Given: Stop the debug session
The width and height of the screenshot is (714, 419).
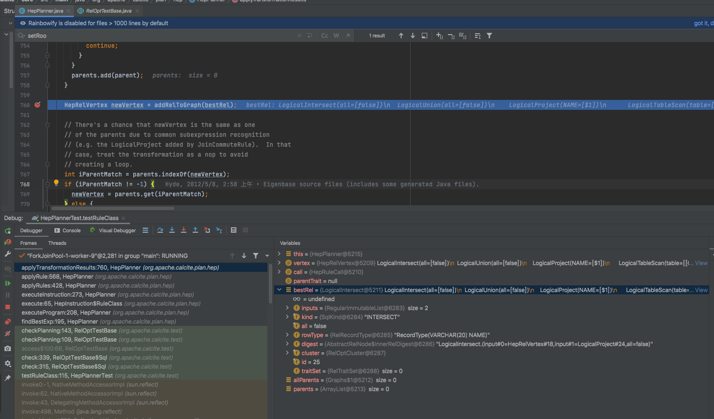Looking at the screenshot, I should pyautogui.click(x=8, y=307).
